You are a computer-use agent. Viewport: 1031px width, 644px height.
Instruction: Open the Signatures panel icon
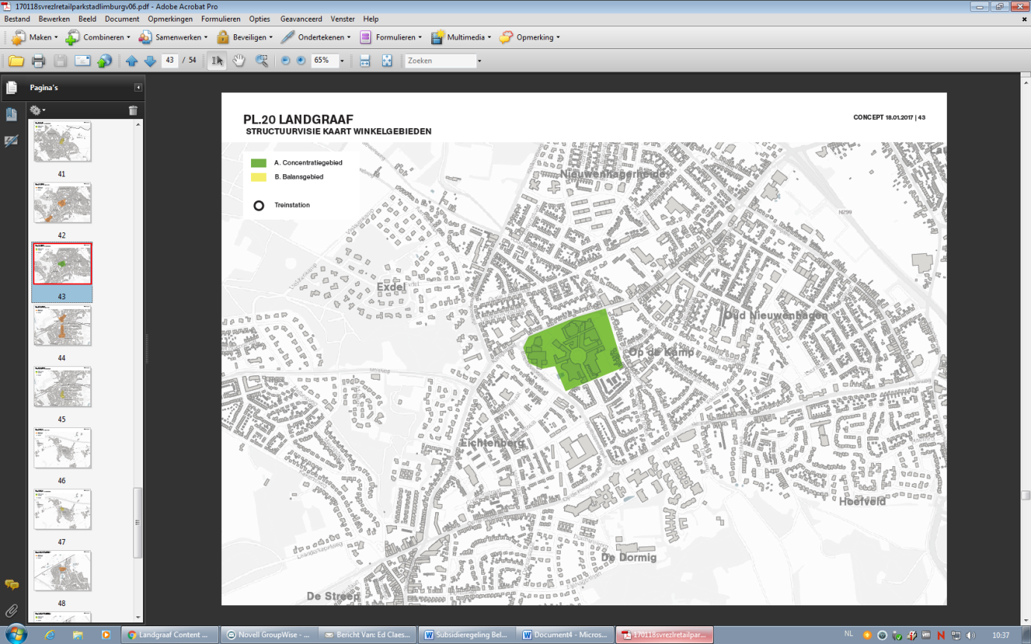[x=11, y=141]
